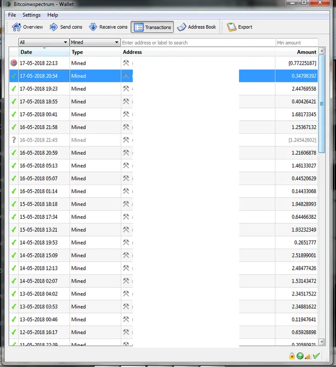Click amount 0.65928898
The image size is (336, 367).
pyautogui.click(x=304, y=332)
